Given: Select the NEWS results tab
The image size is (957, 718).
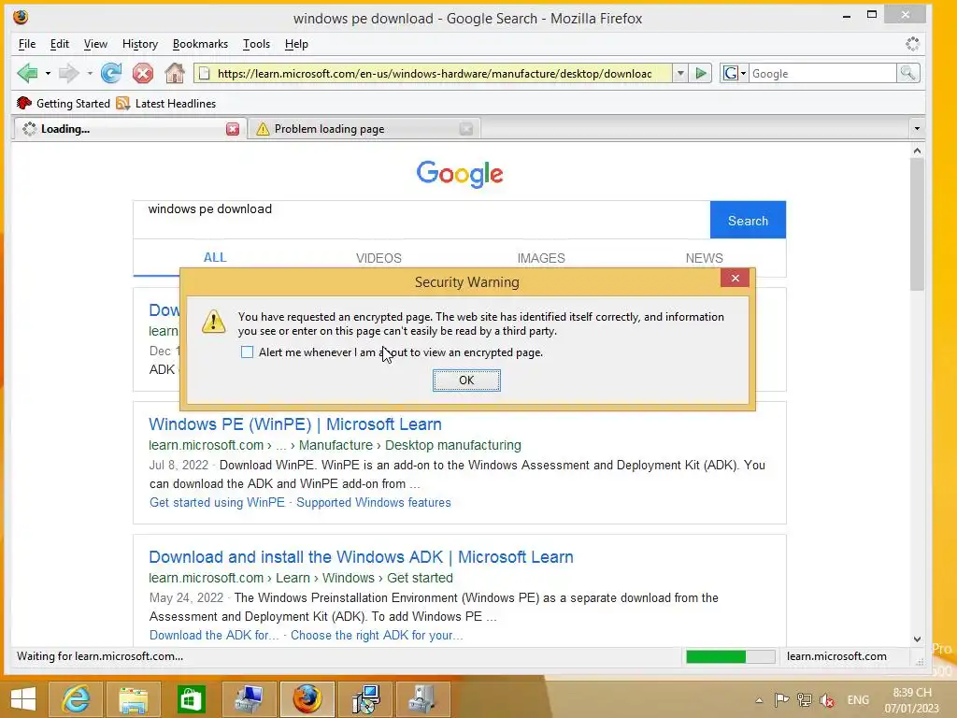Looking at the screenshot, I should (704, 258).
